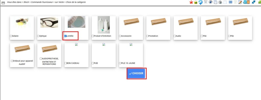Click the contact lens case thumbnail
This screenshot has height=100, width=261.
point(76,22)
